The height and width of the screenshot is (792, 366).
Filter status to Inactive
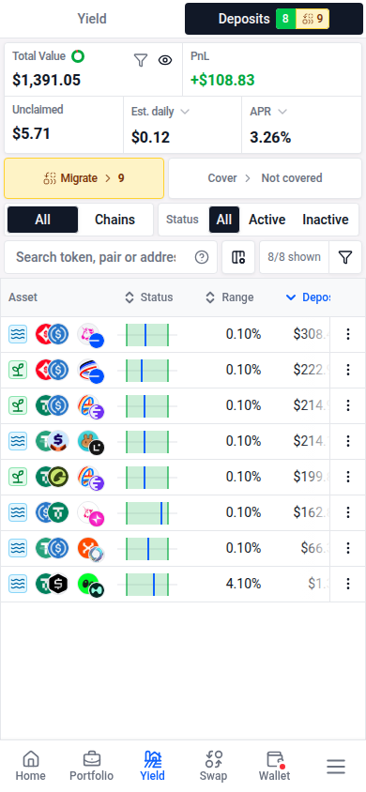pos(326,220)
